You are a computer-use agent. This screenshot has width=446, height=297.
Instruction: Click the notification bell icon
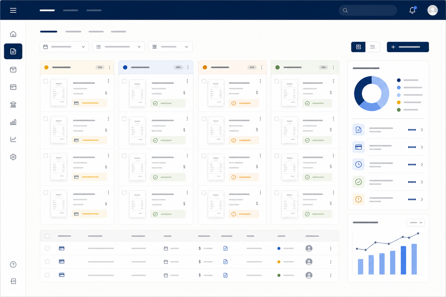412,10
